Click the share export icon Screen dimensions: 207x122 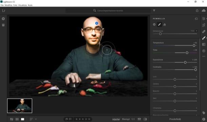point(197,10)
